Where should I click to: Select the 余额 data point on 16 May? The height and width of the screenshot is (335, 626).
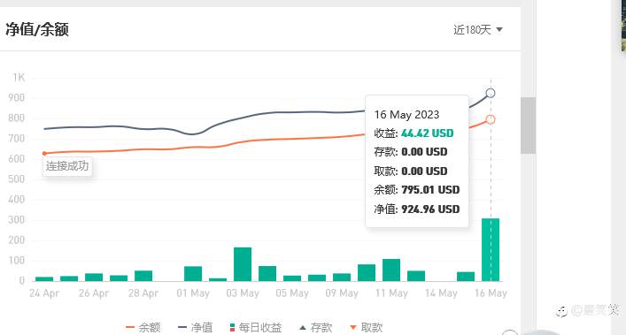point(491,119)
